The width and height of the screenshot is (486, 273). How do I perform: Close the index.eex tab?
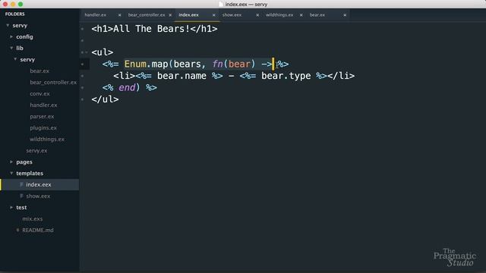[x=213, y=15]
